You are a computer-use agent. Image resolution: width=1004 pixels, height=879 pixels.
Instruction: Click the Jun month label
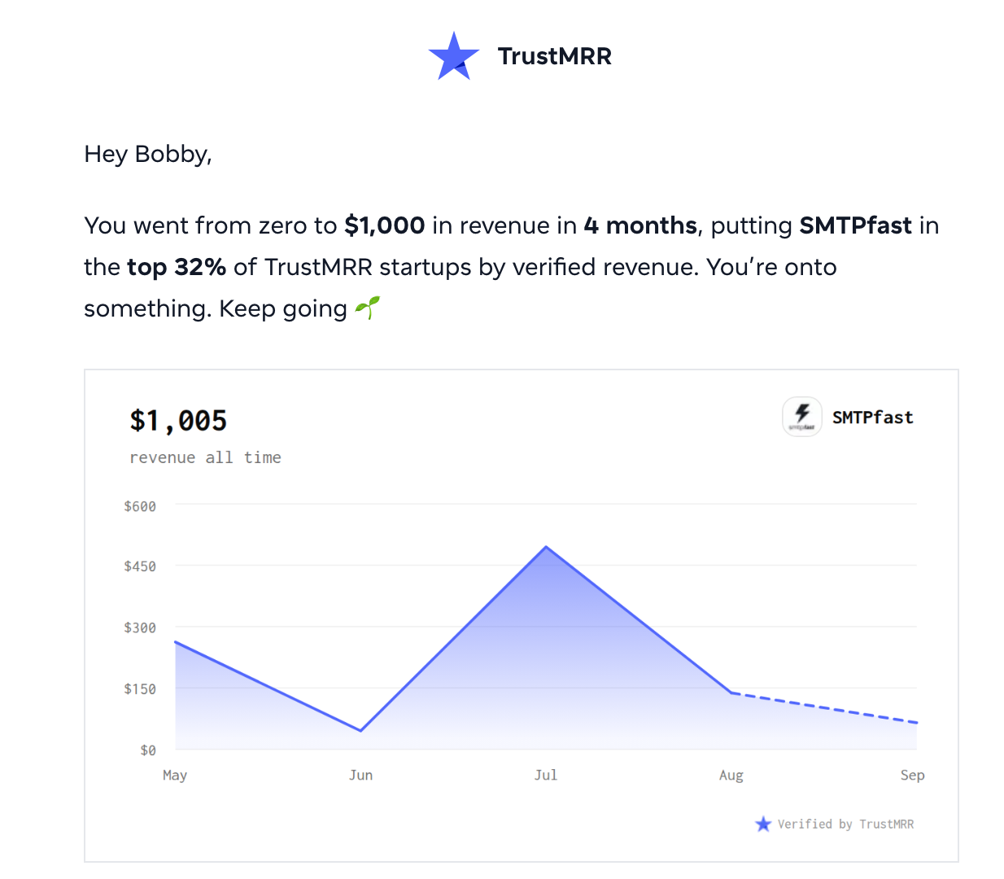coord(360,775)
